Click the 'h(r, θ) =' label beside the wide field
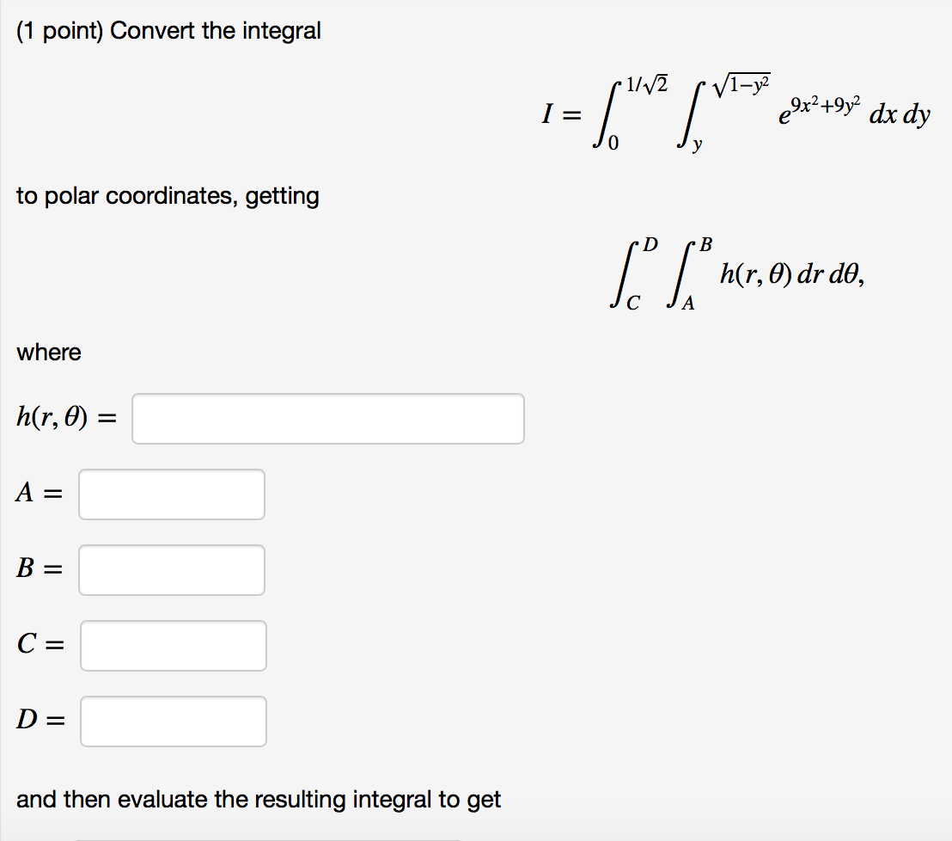952x841 pixels. click(67, 417)
